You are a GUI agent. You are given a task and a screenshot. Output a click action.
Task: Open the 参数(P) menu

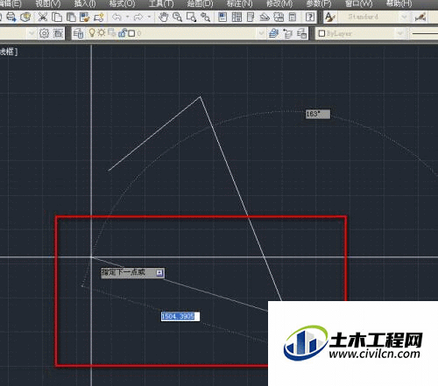click(319, 4)
